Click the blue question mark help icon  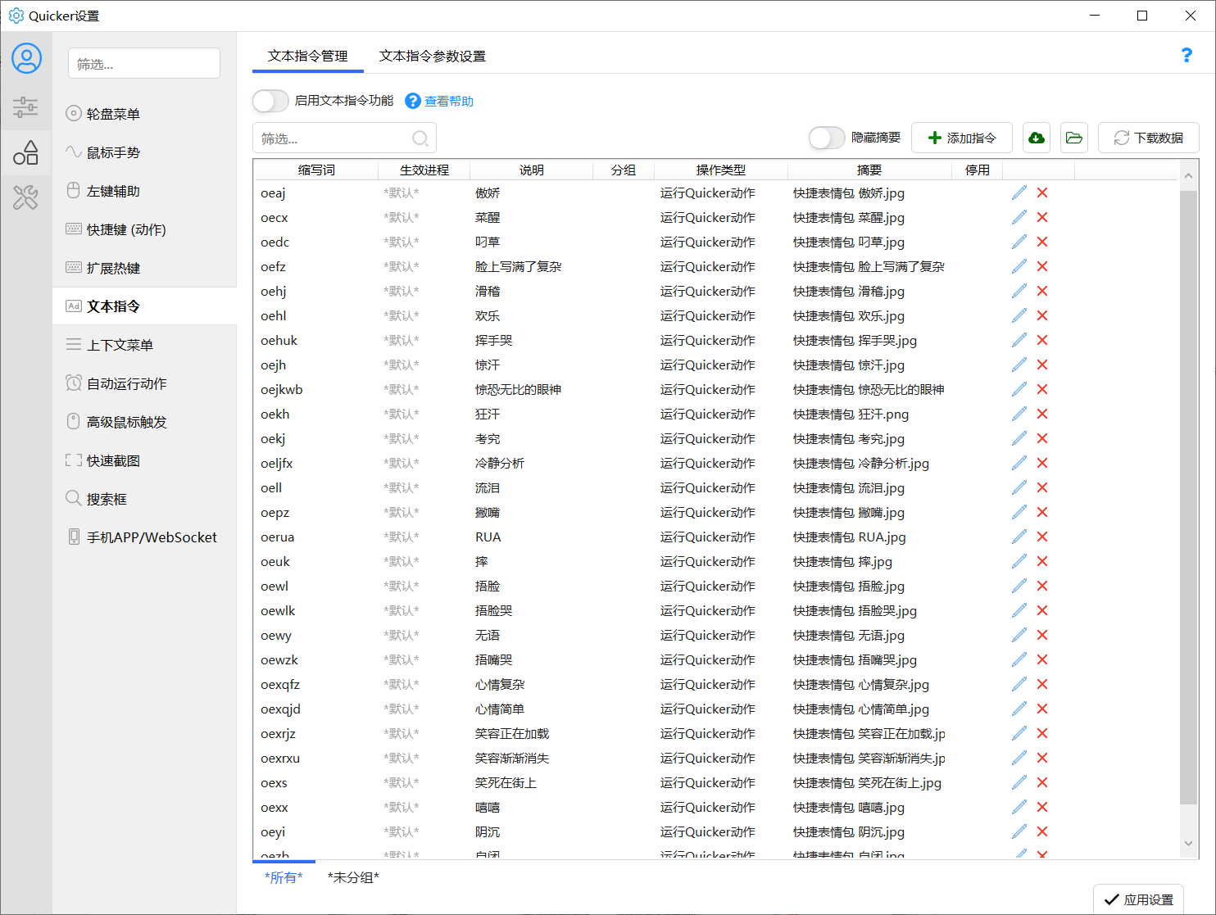pos(1187,55)
